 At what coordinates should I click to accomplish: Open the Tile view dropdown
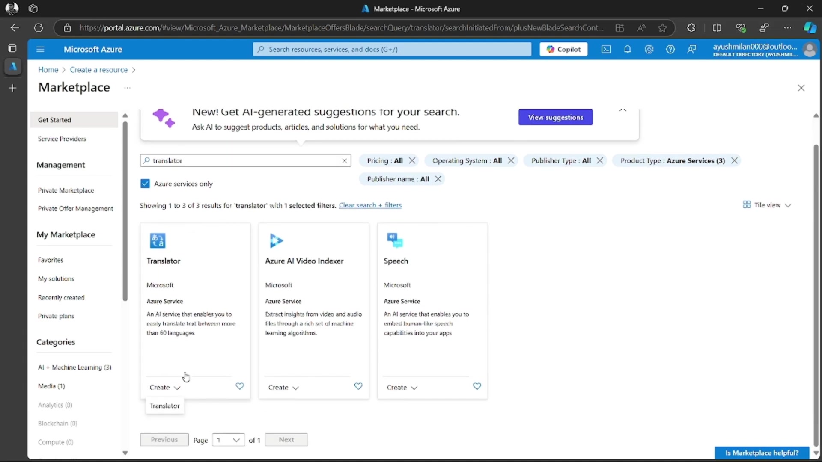767,205
